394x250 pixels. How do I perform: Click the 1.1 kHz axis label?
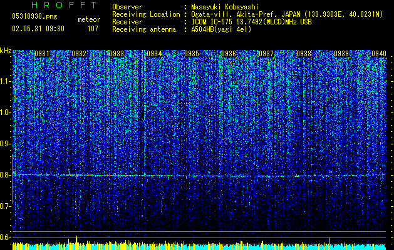pos(6,81)
